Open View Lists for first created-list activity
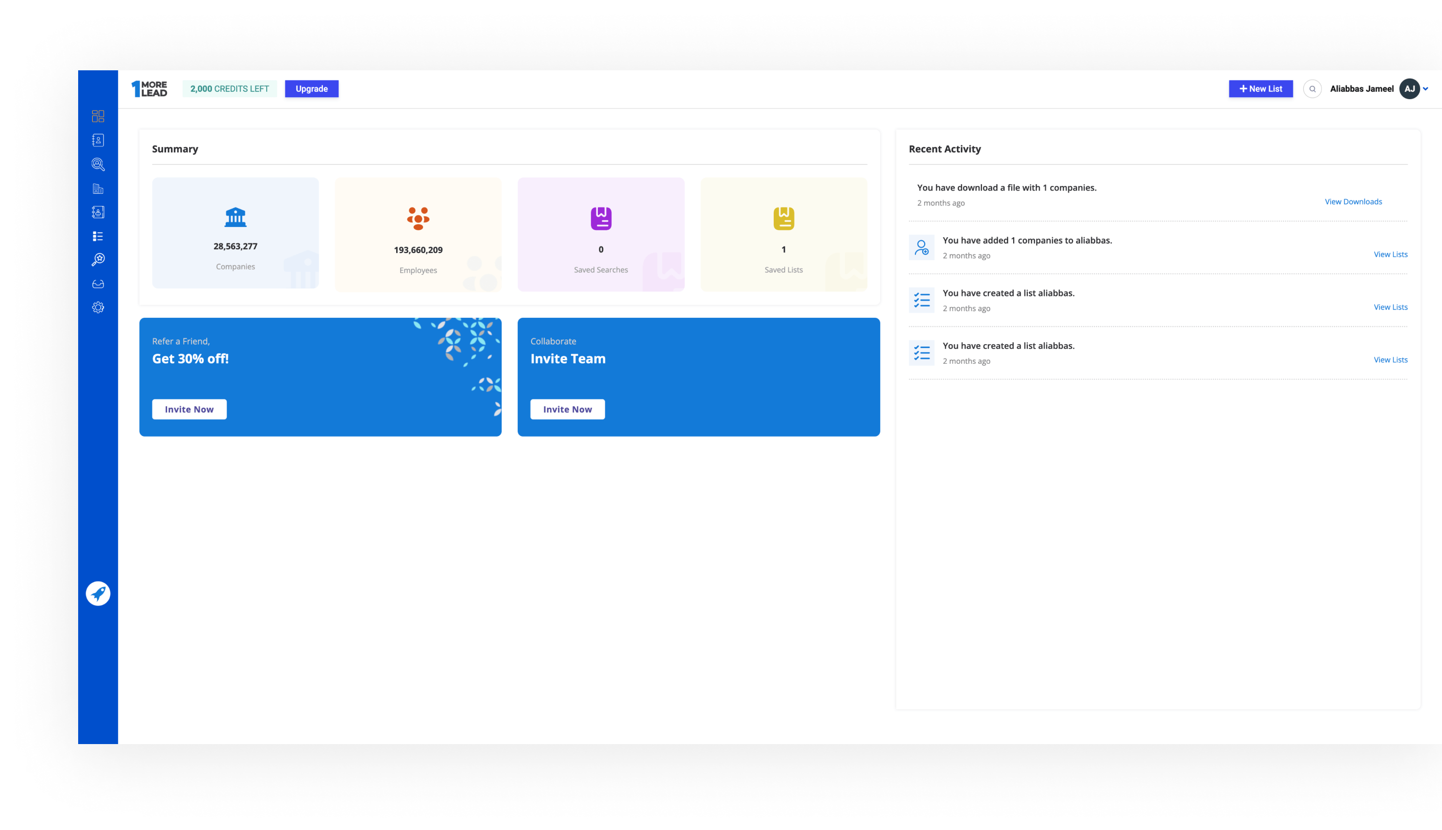1442x830 pixels. click(x=1391, y=307)
